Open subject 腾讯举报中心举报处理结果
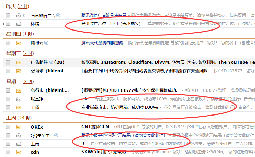The height and width of the screenshot is (157, 255). [x=123, y=135]
